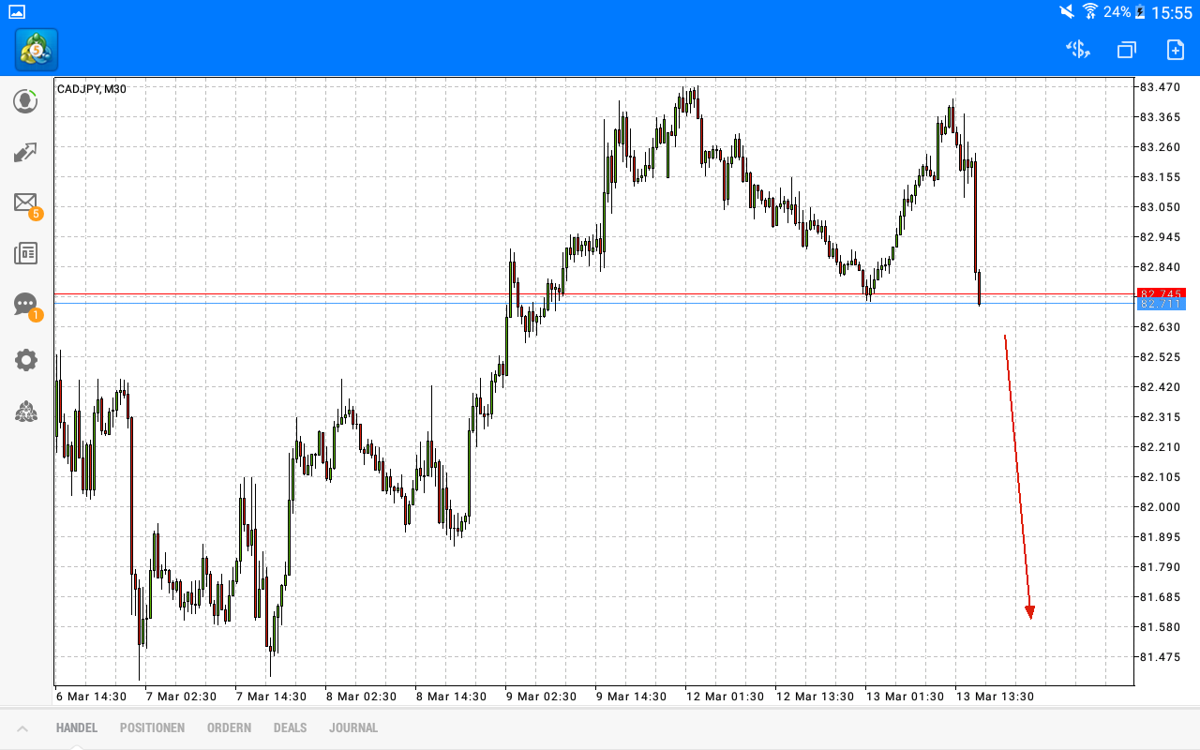
Task: Open the account profile icon
Action: (25, 100)
